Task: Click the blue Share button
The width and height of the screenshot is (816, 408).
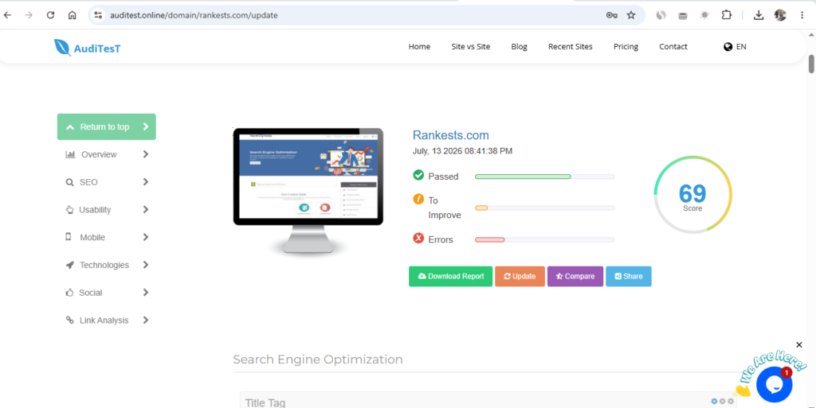Action: pyautogui.click(x=629, y=276)
